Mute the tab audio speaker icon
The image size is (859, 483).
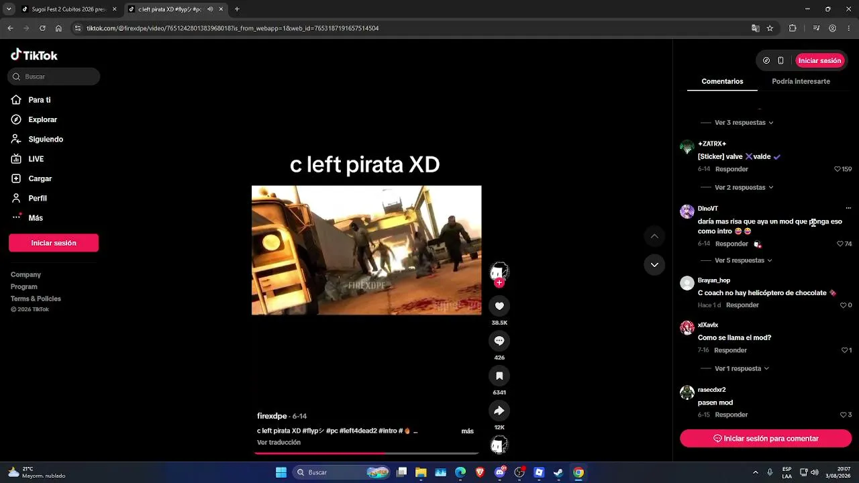coord(211,9)
